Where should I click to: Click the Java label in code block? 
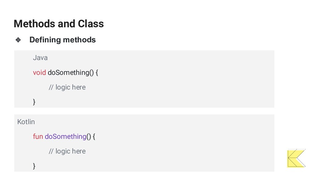[40, 58]
